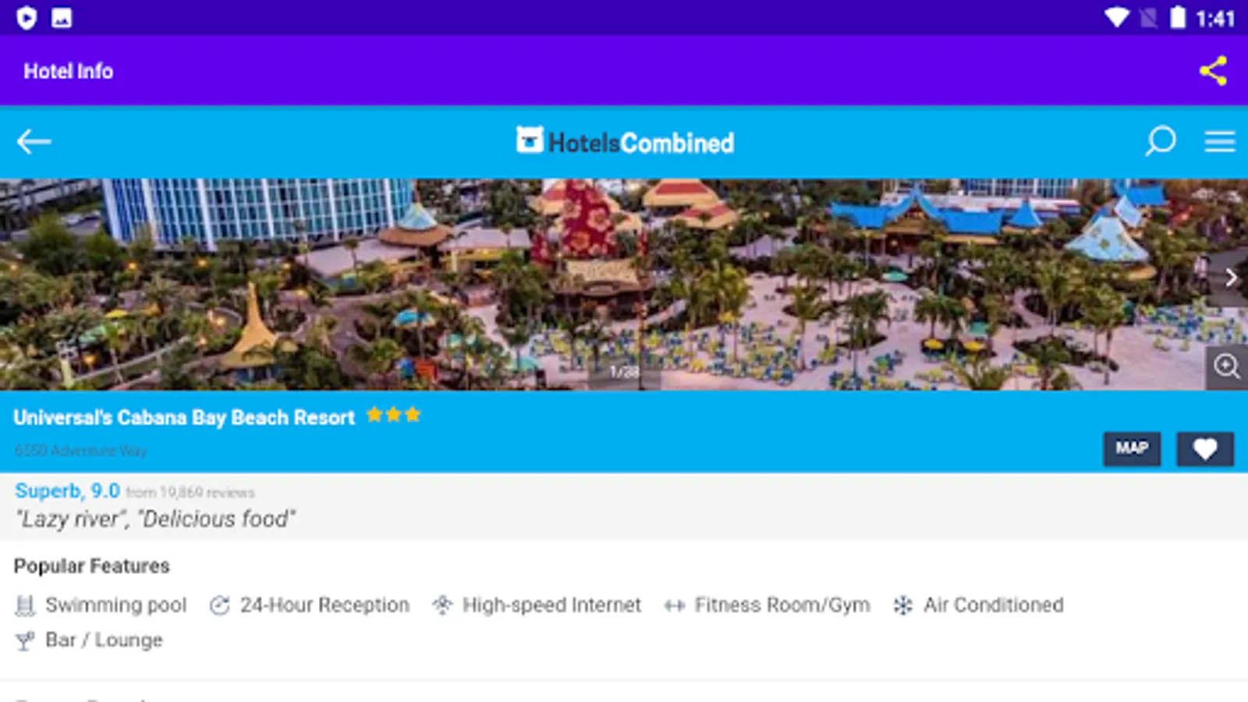This screenshot has height=702, width=1248.
Task: Select the High-speed Internet feature
Action: pos(537,605)
